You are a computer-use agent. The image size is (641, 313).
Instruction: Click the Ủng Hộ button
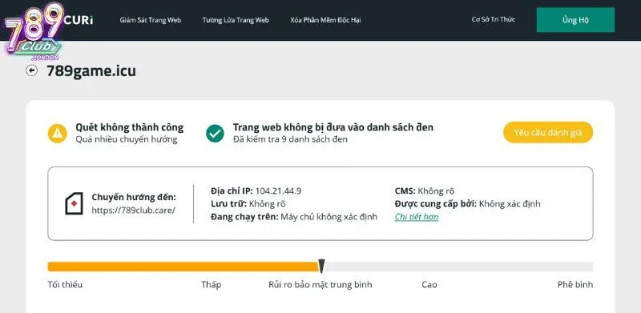(575, 20)
